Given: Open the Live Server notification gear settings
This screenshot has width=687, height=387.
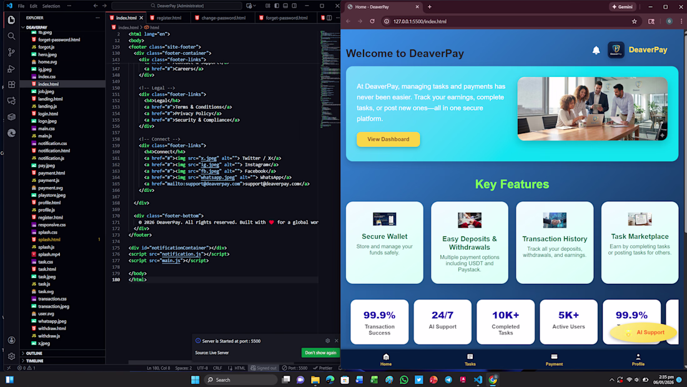Looking at the screenshot, I should (327, 341).
